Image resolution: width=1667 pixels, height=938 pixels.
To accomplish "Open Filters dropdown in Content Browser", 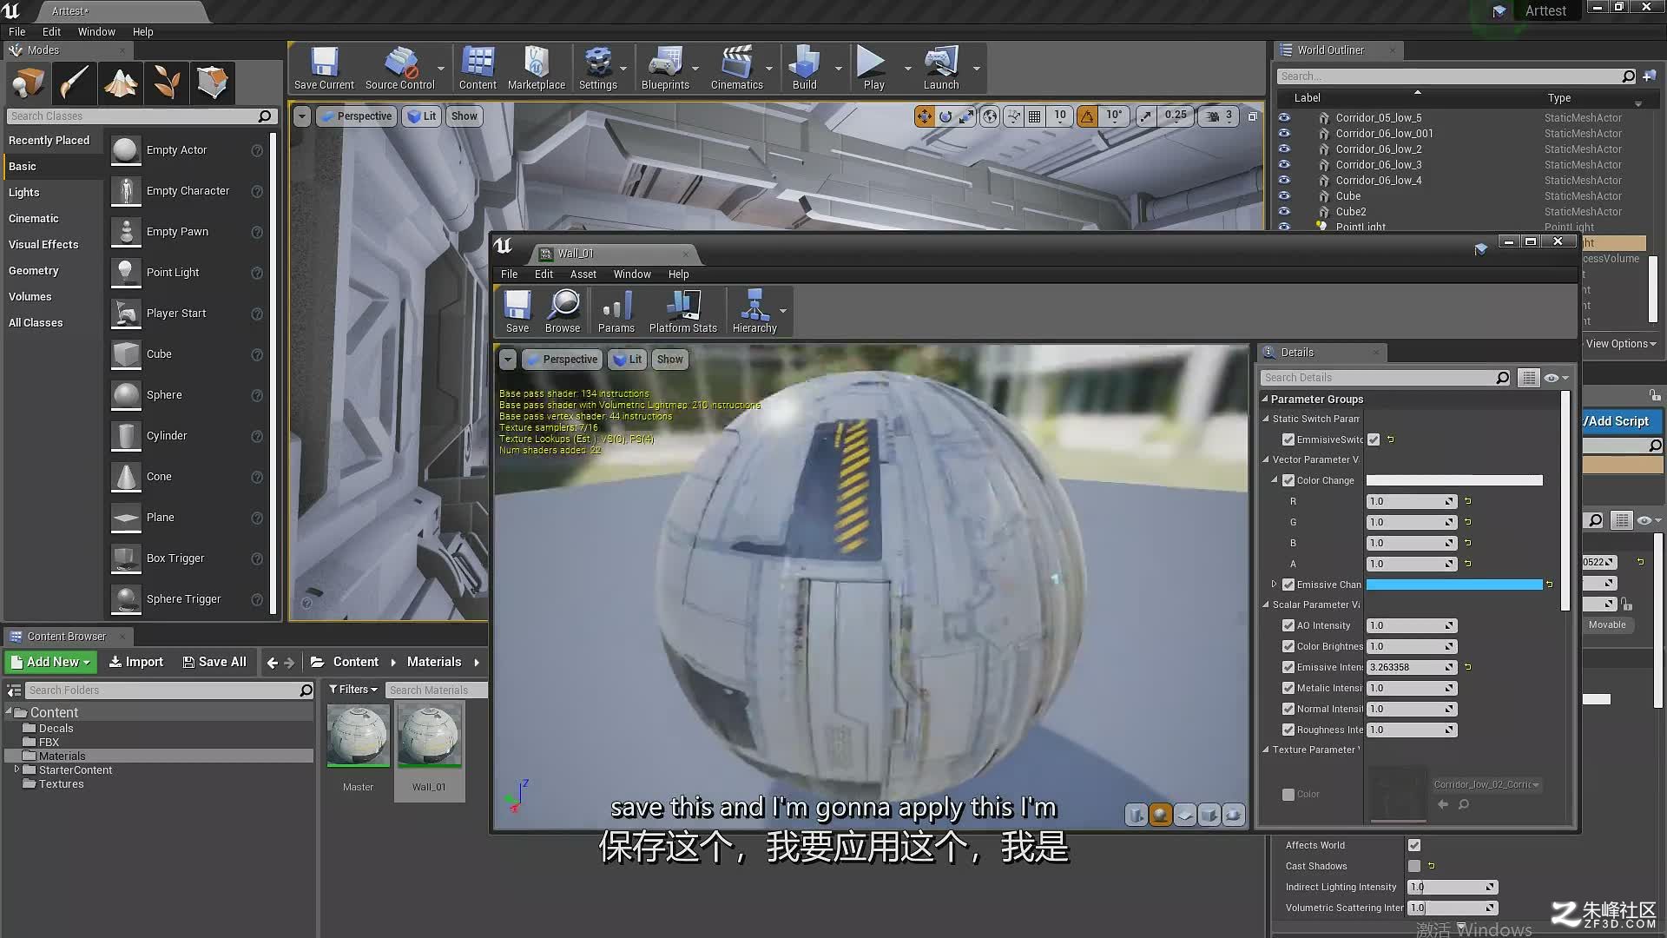I will pyautogui.click(x=353, y=690).
